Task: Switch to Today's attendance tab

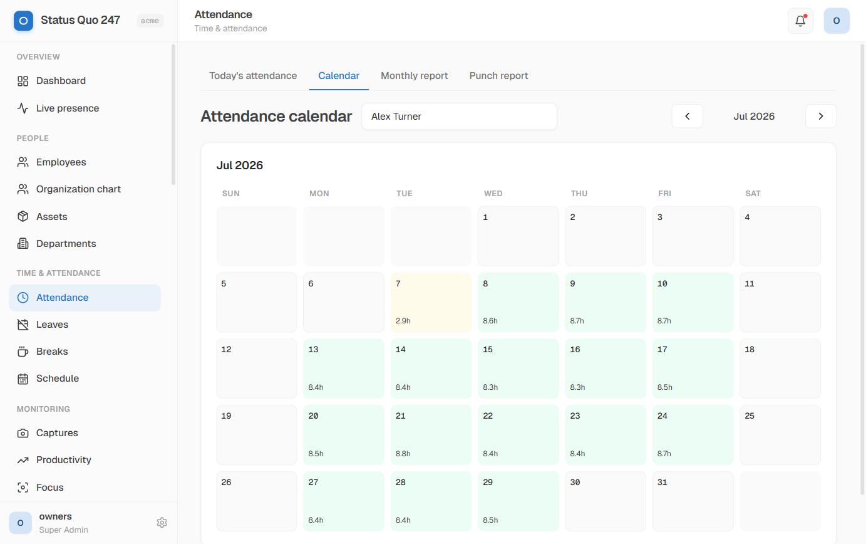Action: click(253, 76)
